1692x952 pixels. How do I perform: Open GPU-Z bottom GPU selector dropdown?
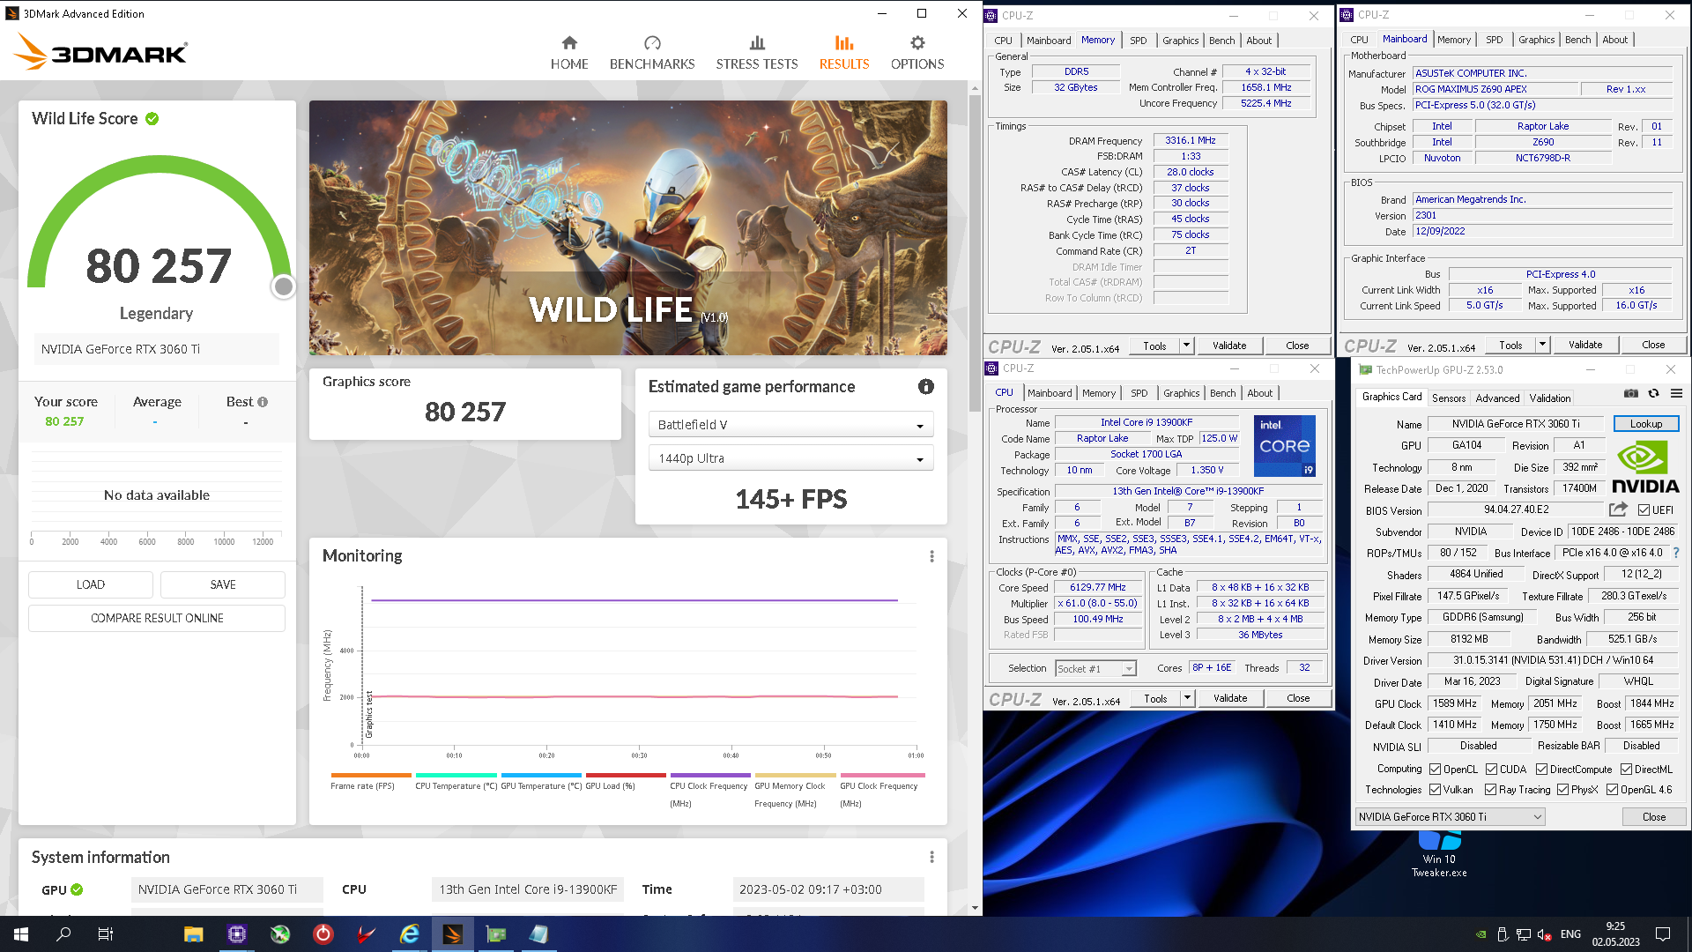click(1450, 817)
